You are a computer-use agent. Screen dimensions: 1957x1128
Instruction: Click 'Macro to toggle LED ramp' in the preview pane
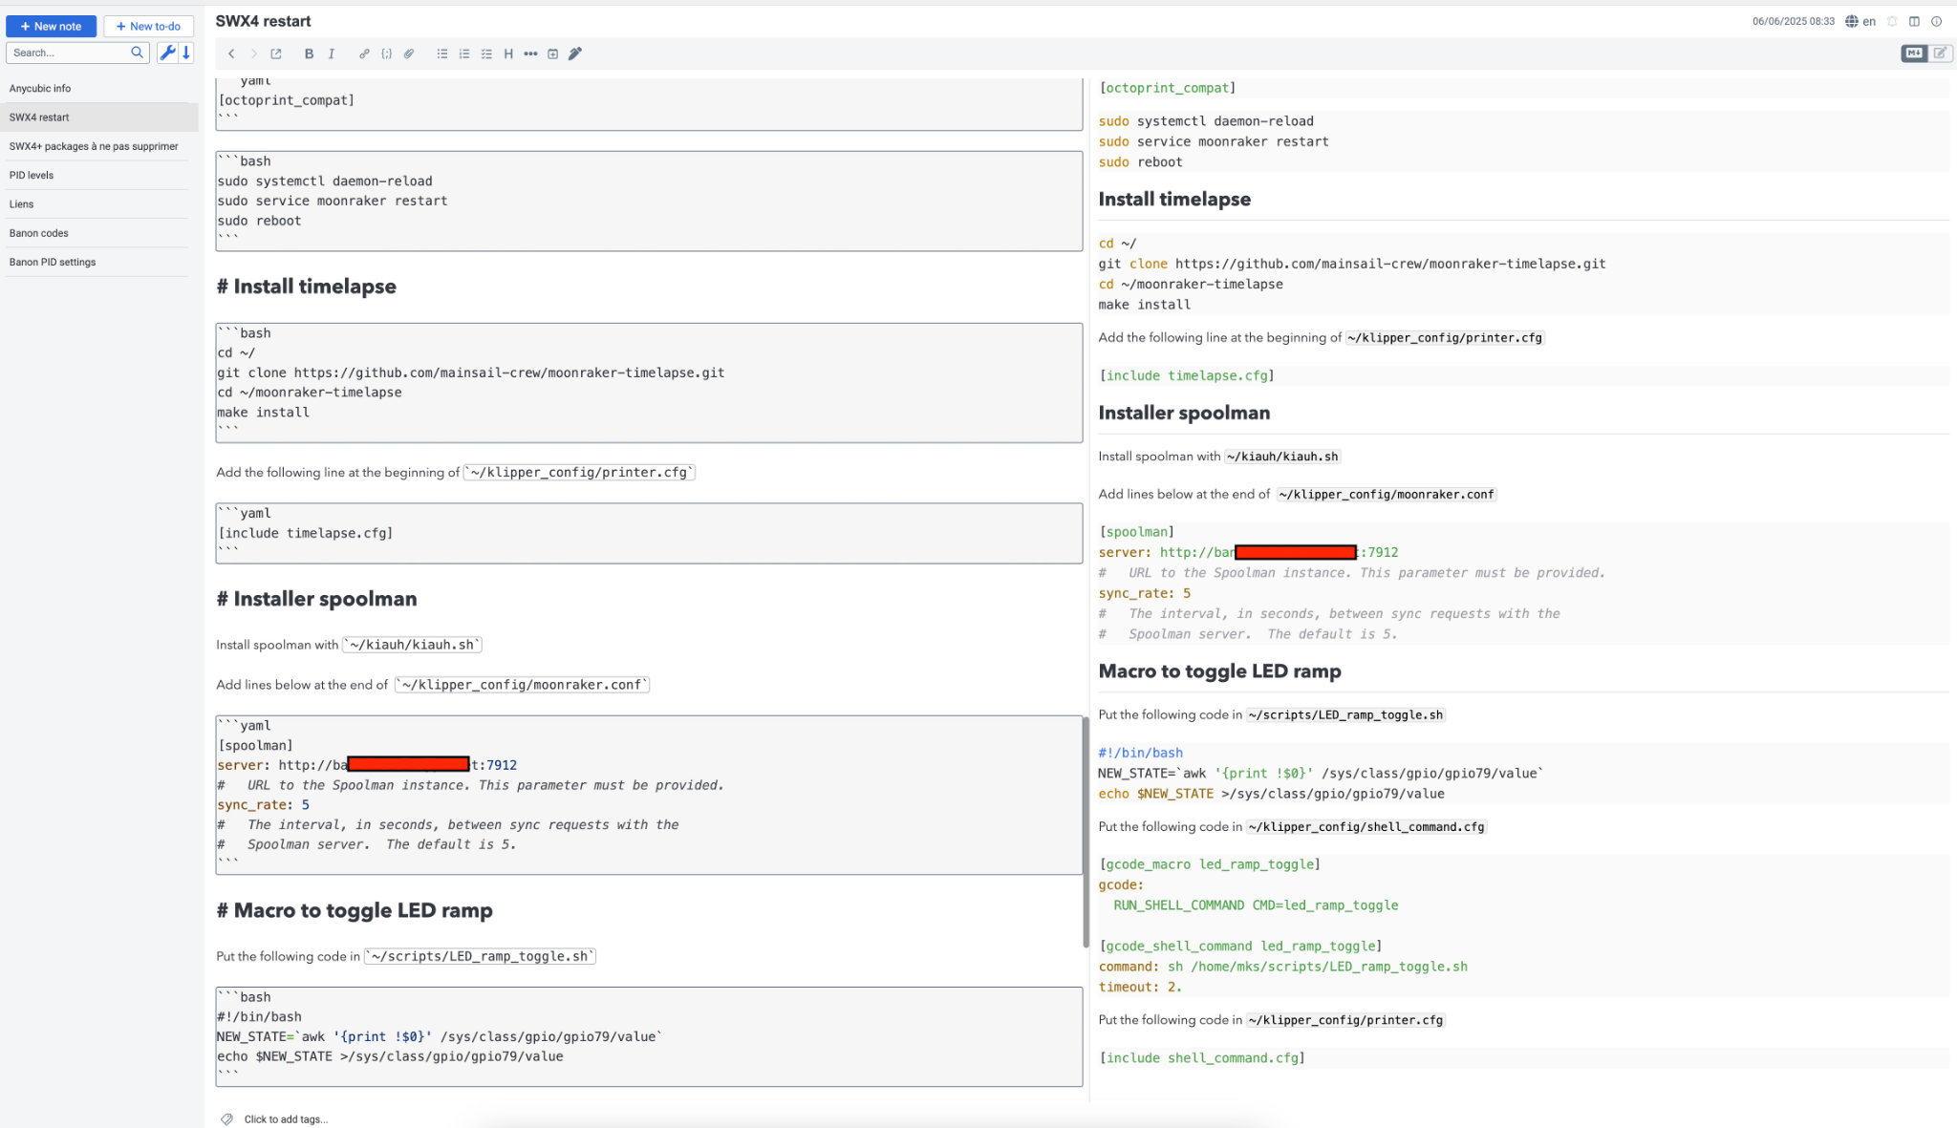coord(1219,671)
